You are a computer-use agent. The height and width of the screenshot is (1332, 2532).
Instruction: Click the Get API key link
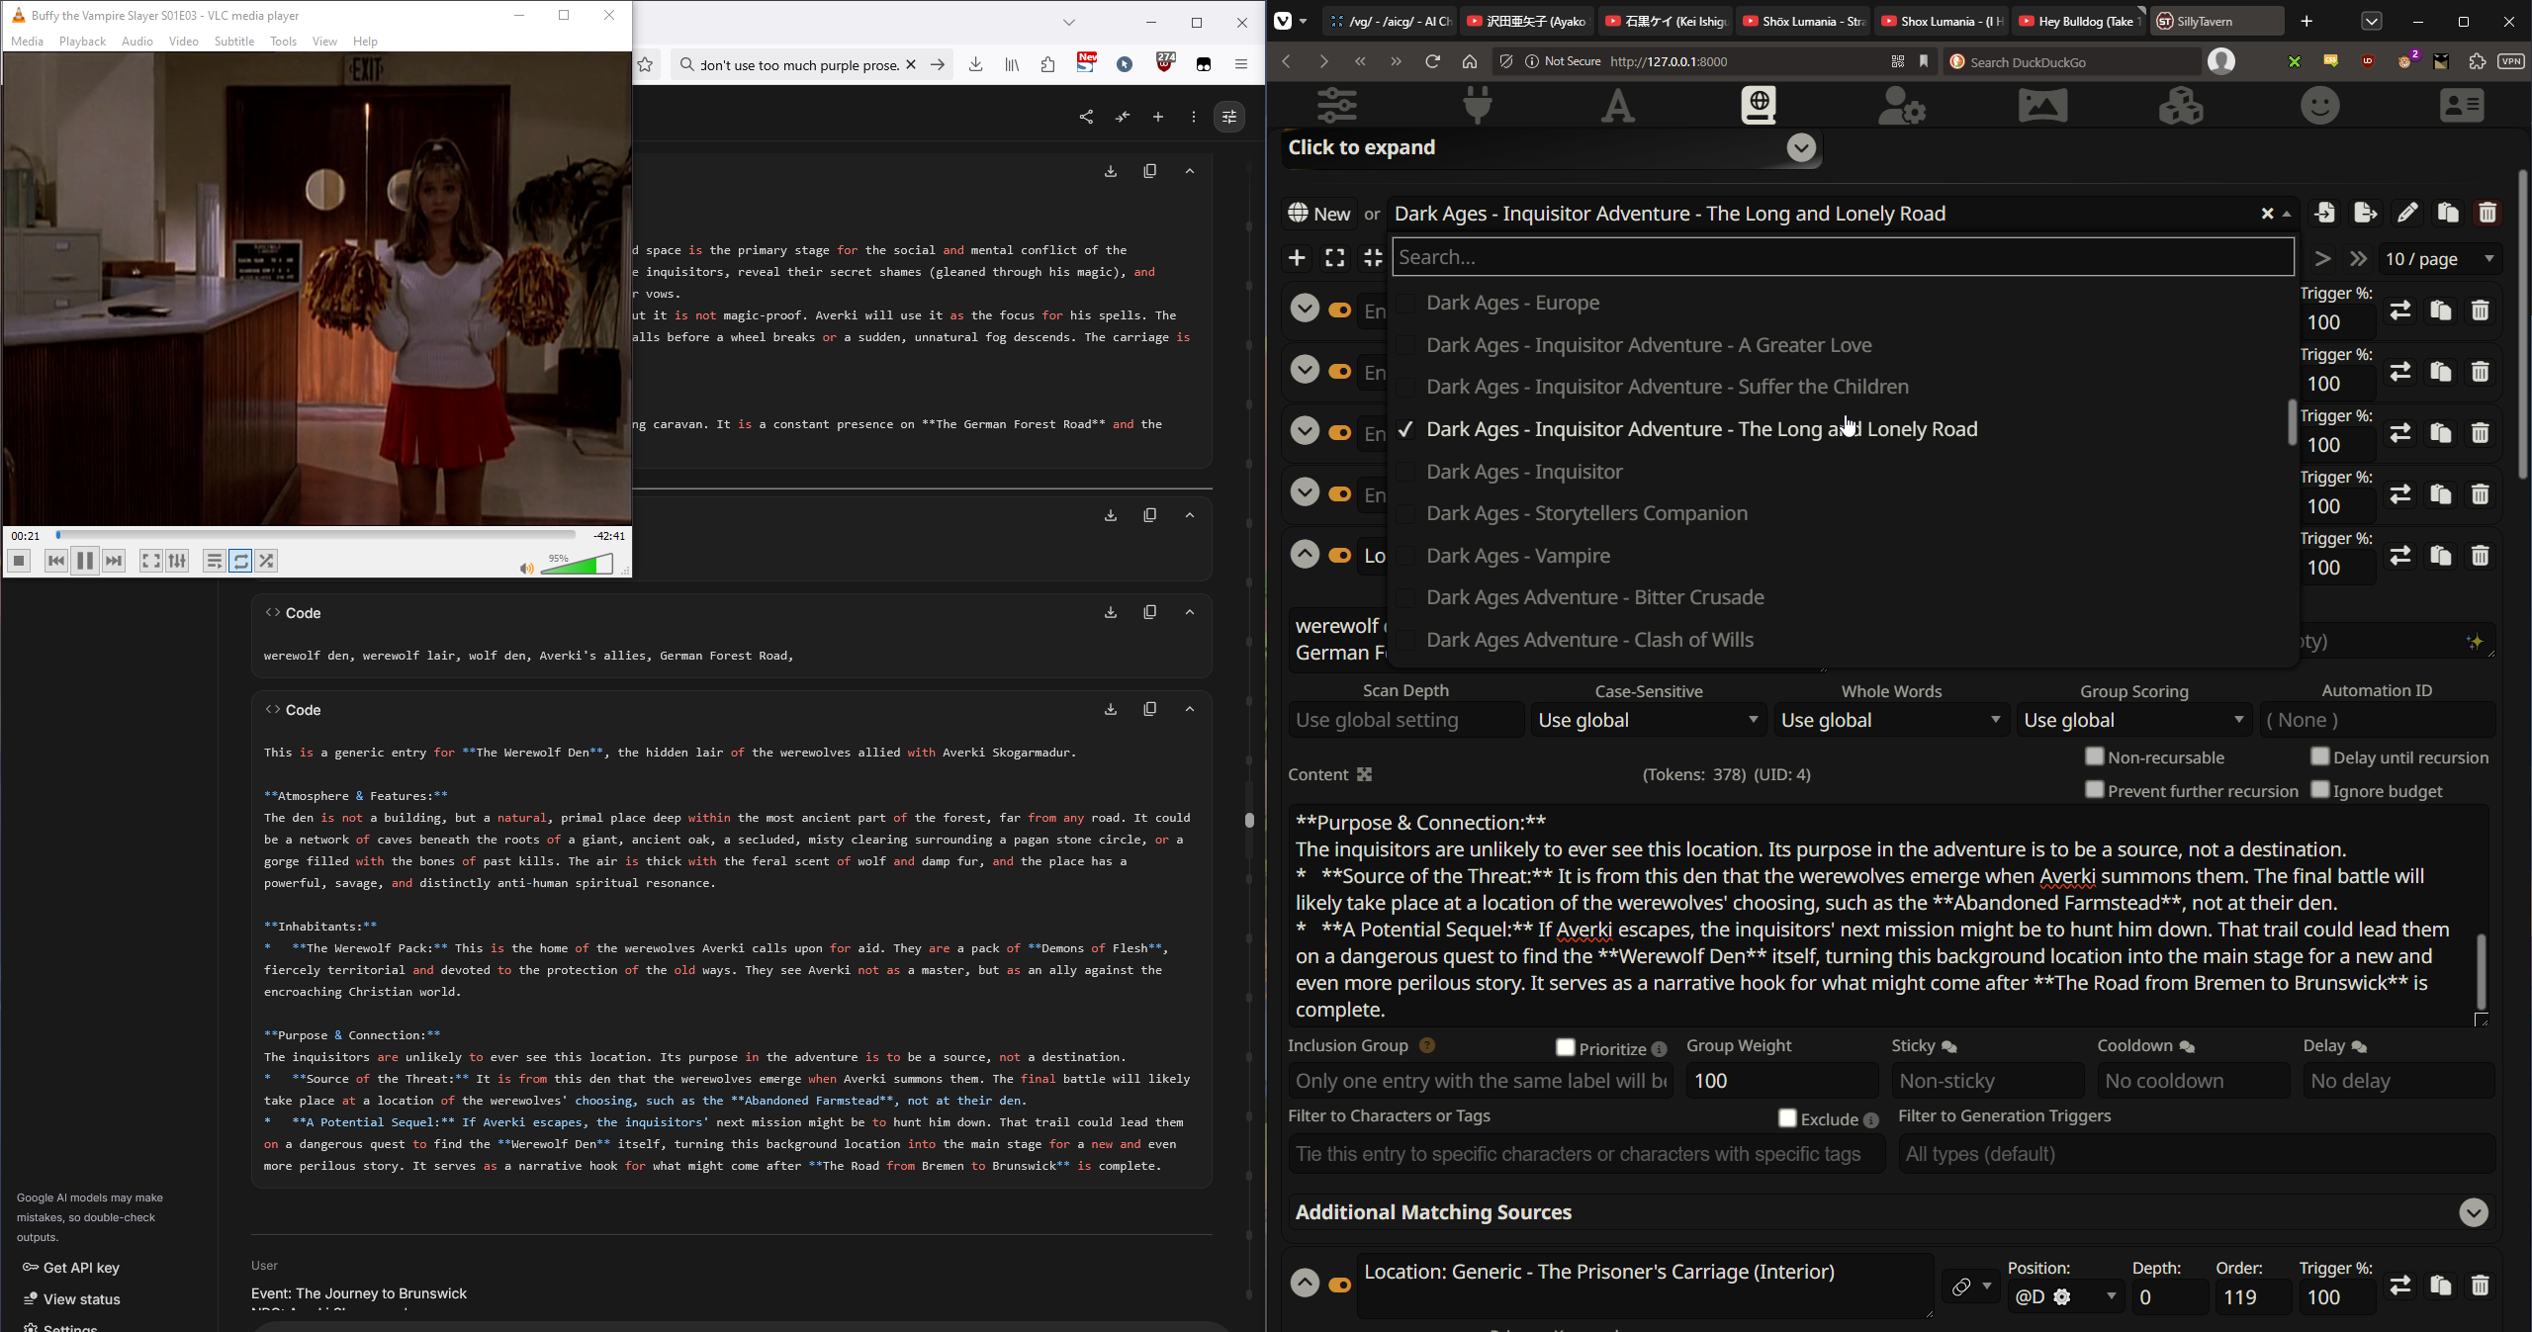coord(81,1268)
